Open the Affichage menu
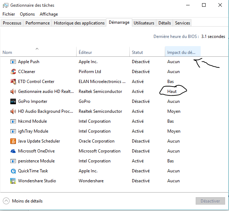This screenshot has height=211, width=229. (49, 14)
